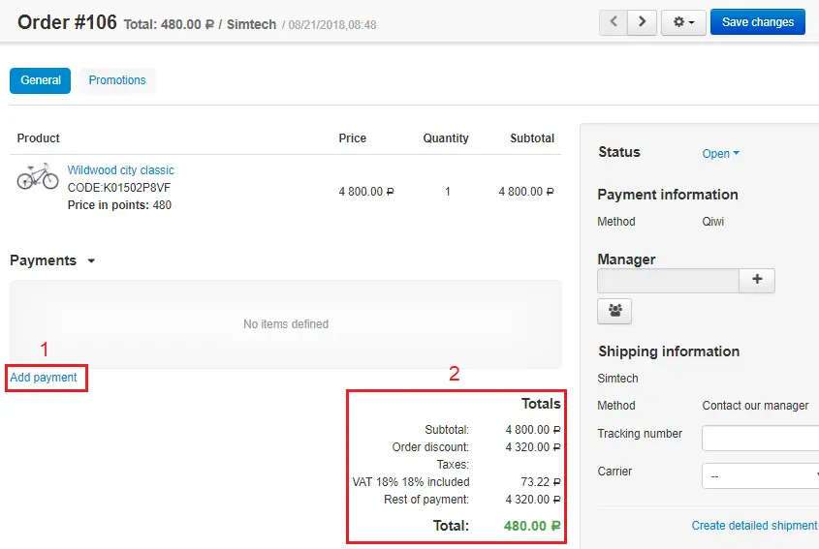
Task: Click the Shipping information heading
Action: tap(669, 351)
